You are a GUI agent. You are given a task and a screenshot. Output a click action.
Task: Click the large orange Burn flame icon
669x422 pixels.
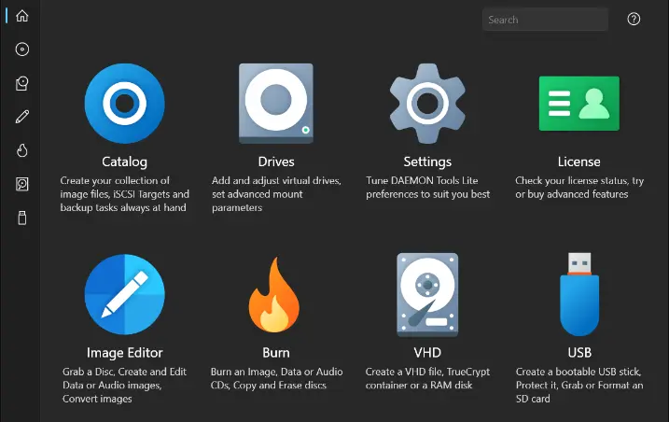pyautogui.click(x=274, y=295)
